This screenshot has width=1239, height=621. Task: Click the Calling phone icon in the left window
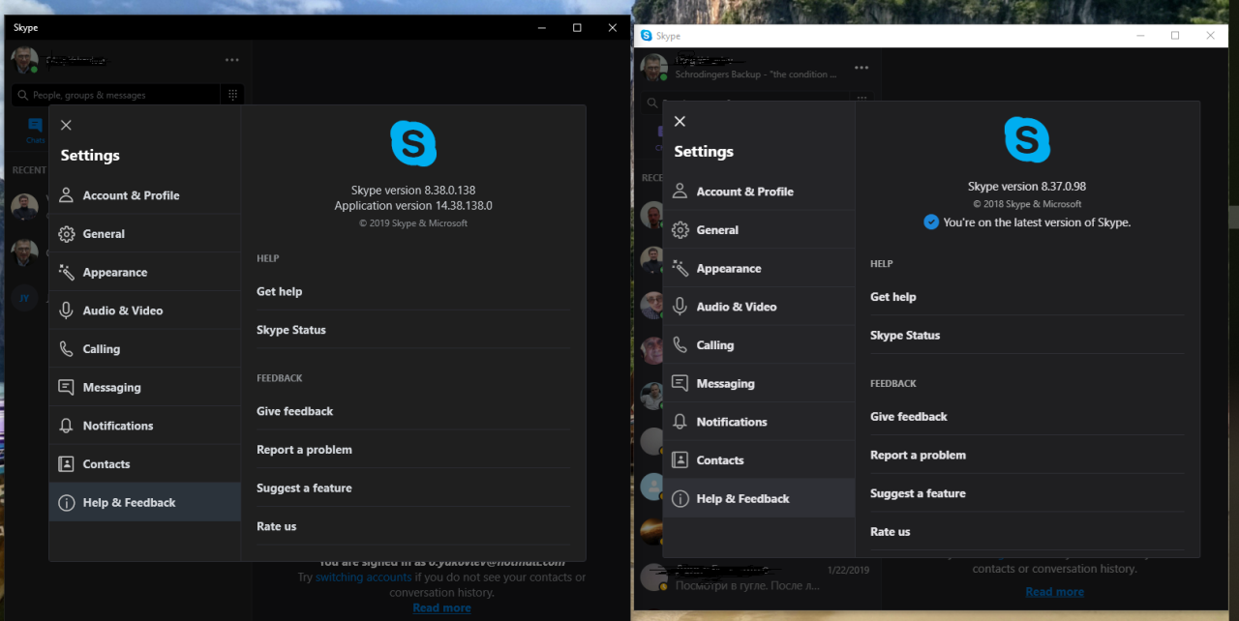click(66, 349)
